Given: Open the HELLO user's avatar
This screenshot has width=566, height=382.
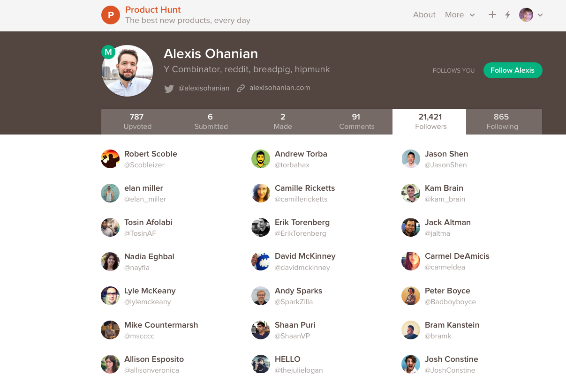Looking at the screenshot, I should point(261,364).
